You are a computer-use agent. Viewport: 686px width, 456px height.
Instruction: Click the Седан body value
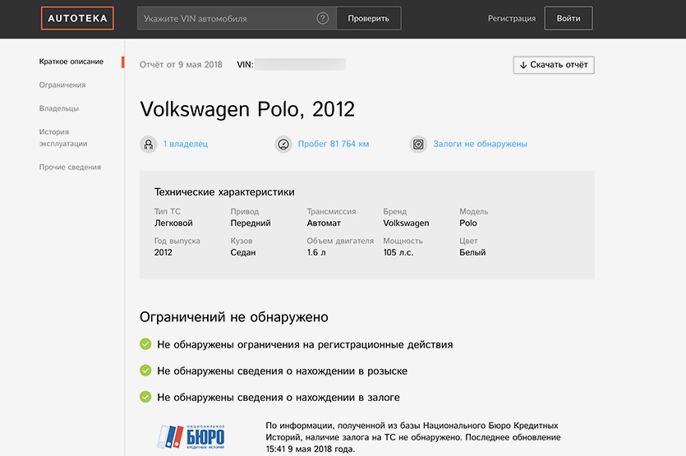point(243,252)
